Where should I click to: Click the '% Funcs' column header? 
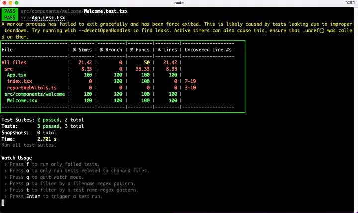click(x=140, y=50)
